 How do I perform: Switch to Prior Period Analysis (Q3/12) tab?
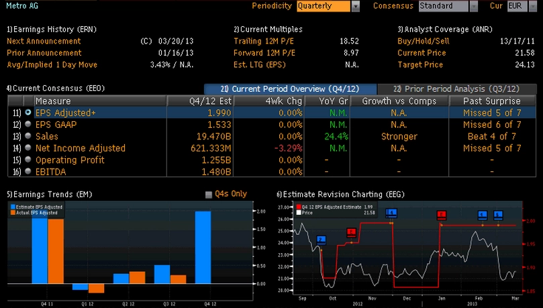tap(457, 89)
